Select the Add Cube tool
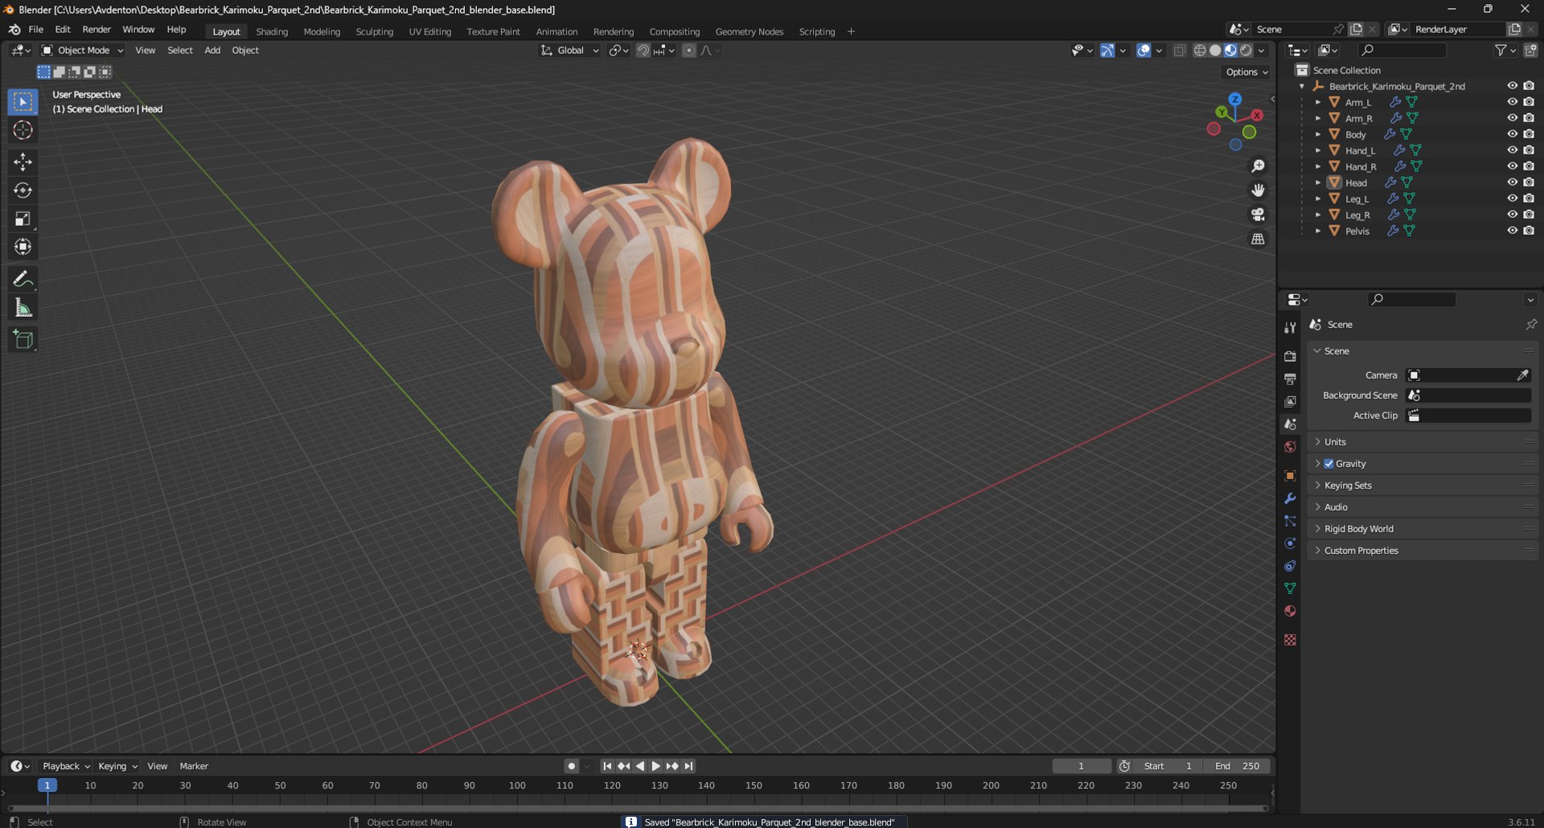The height and width of the screenshot is (828, 1544). [x=23, y=340]
